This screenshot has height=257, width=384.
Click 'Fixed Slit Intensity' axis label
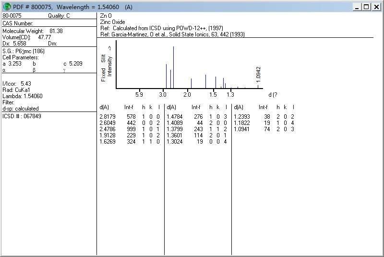tap(106, 65)
